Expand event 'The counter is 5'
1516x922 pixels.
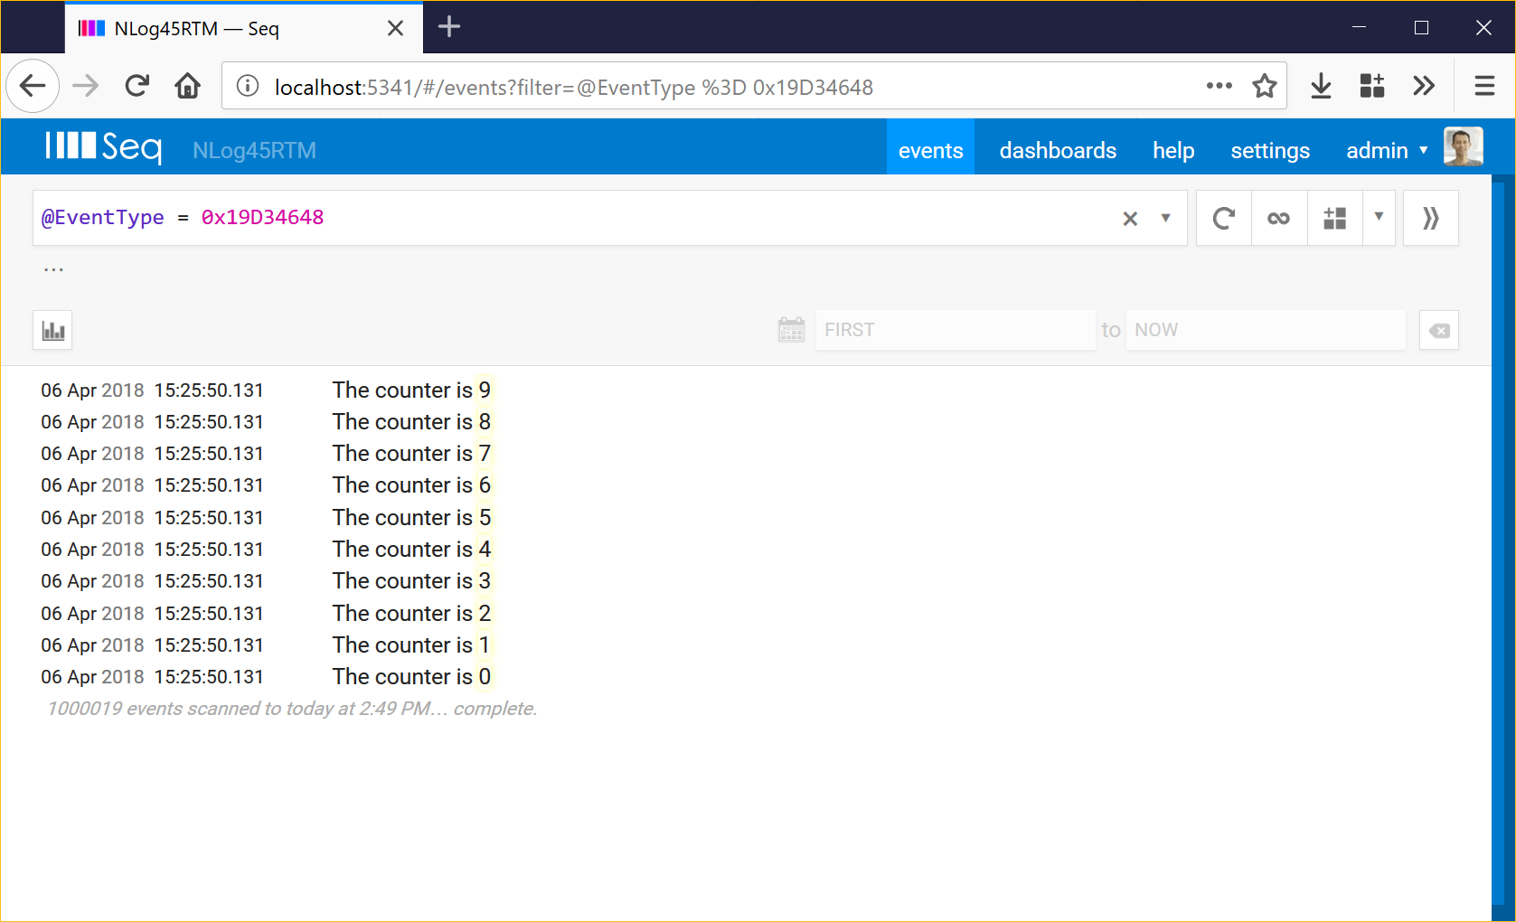pyautogui.click(x=411, y=517)
